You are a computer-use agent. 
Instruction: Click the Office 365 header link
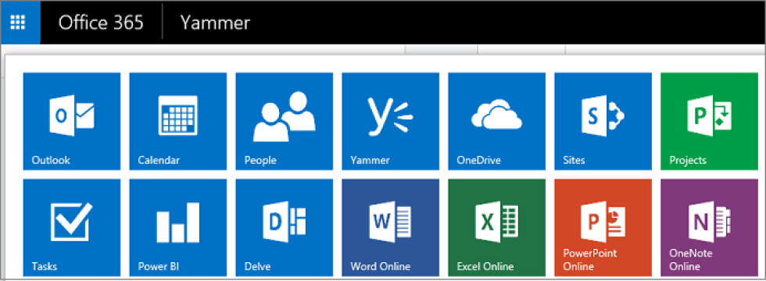(101, 23)
